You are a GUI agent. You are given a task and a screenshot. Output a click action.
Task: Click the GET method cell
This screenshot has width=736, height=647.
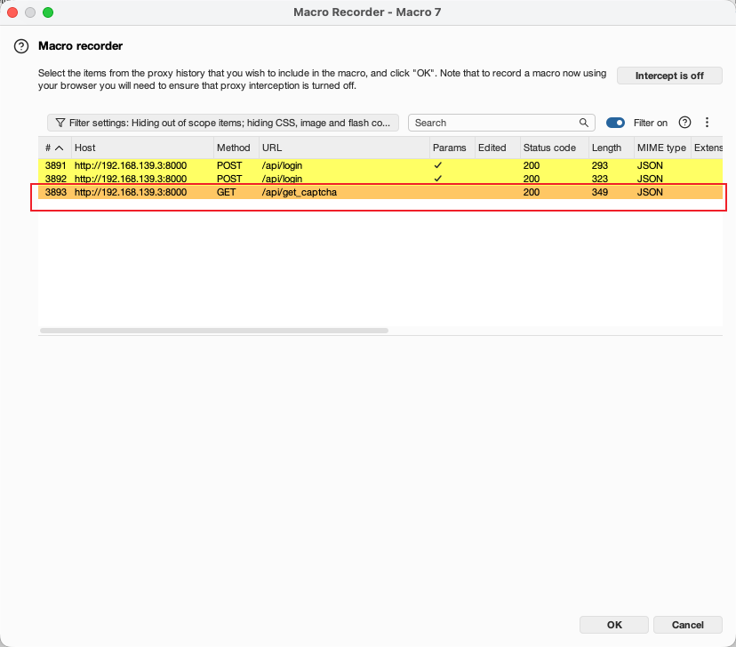227,192
